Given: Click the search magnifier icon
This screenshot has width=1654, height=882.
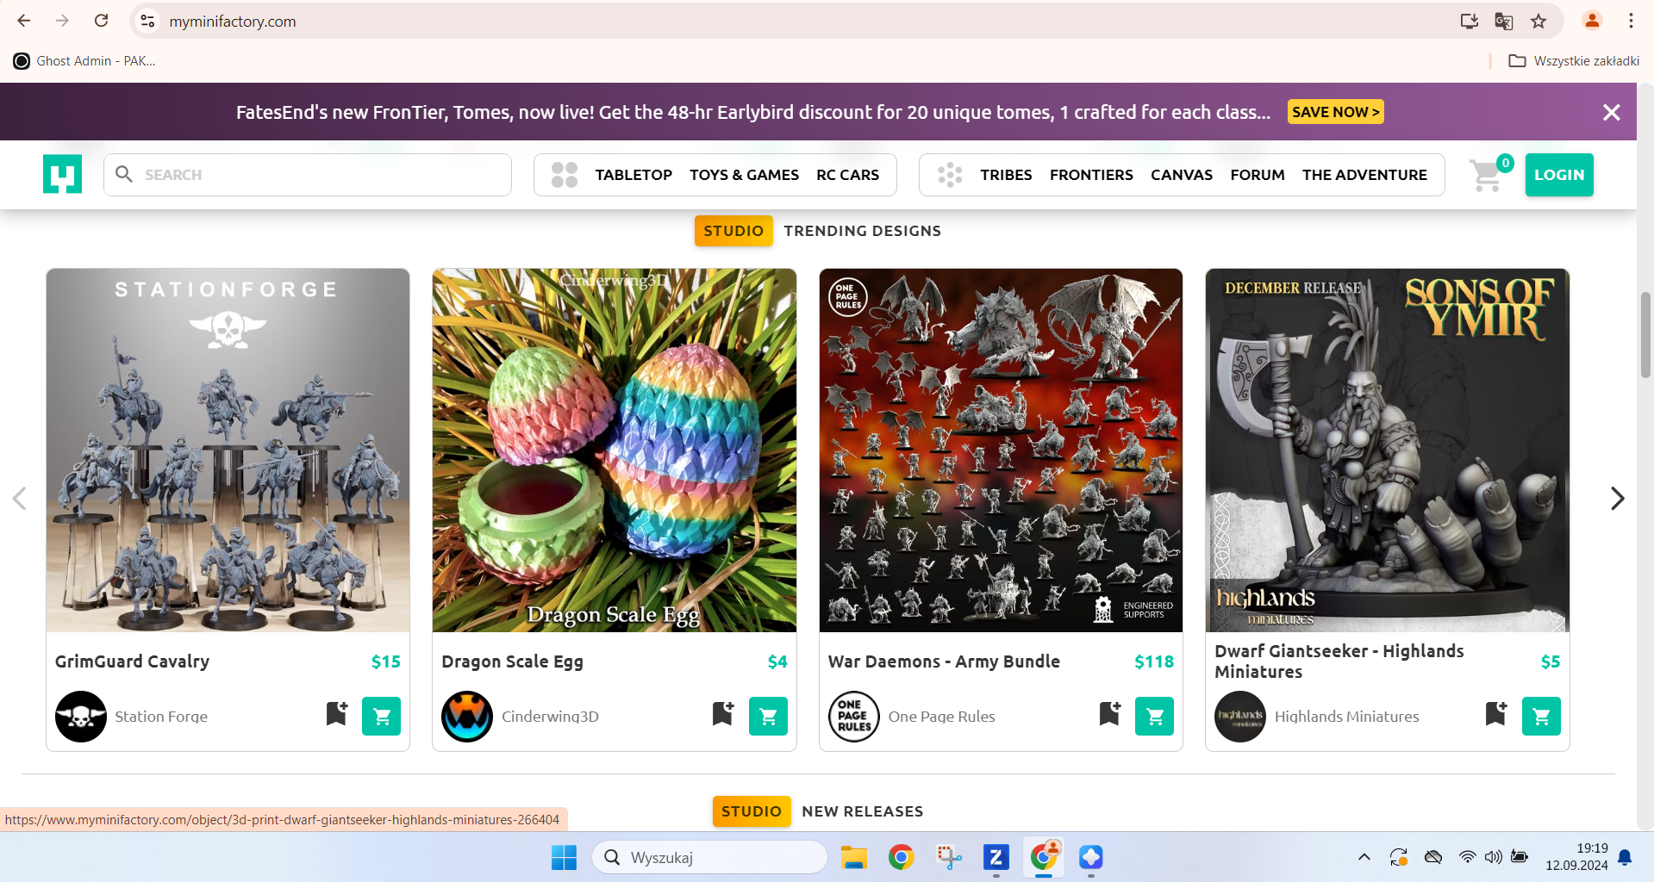Looking at the screenshot, I should coord(124,174).
